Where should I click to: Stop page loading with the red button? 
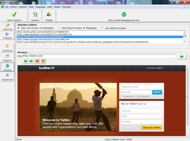[x=37, y=61]
